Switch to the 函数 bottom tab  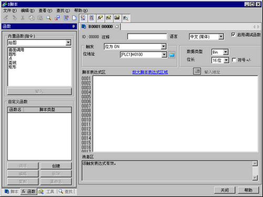tap(28, 192)
